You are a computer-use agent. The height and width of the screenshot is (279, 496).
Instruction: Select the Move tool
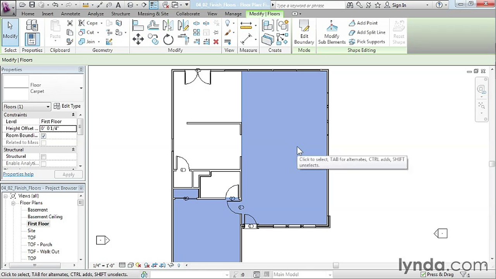click(x=138, y=39)
